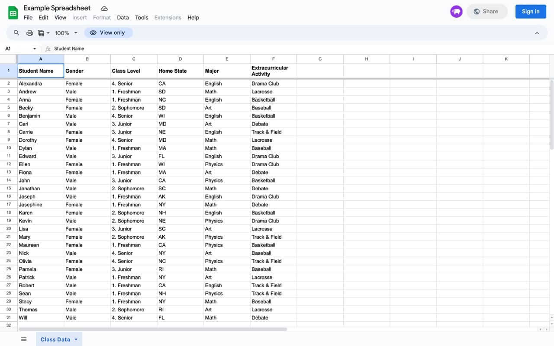Check the cloud document status icon
Image resolution: width=554 pixels, height=346 pixels.
point(104,8)
